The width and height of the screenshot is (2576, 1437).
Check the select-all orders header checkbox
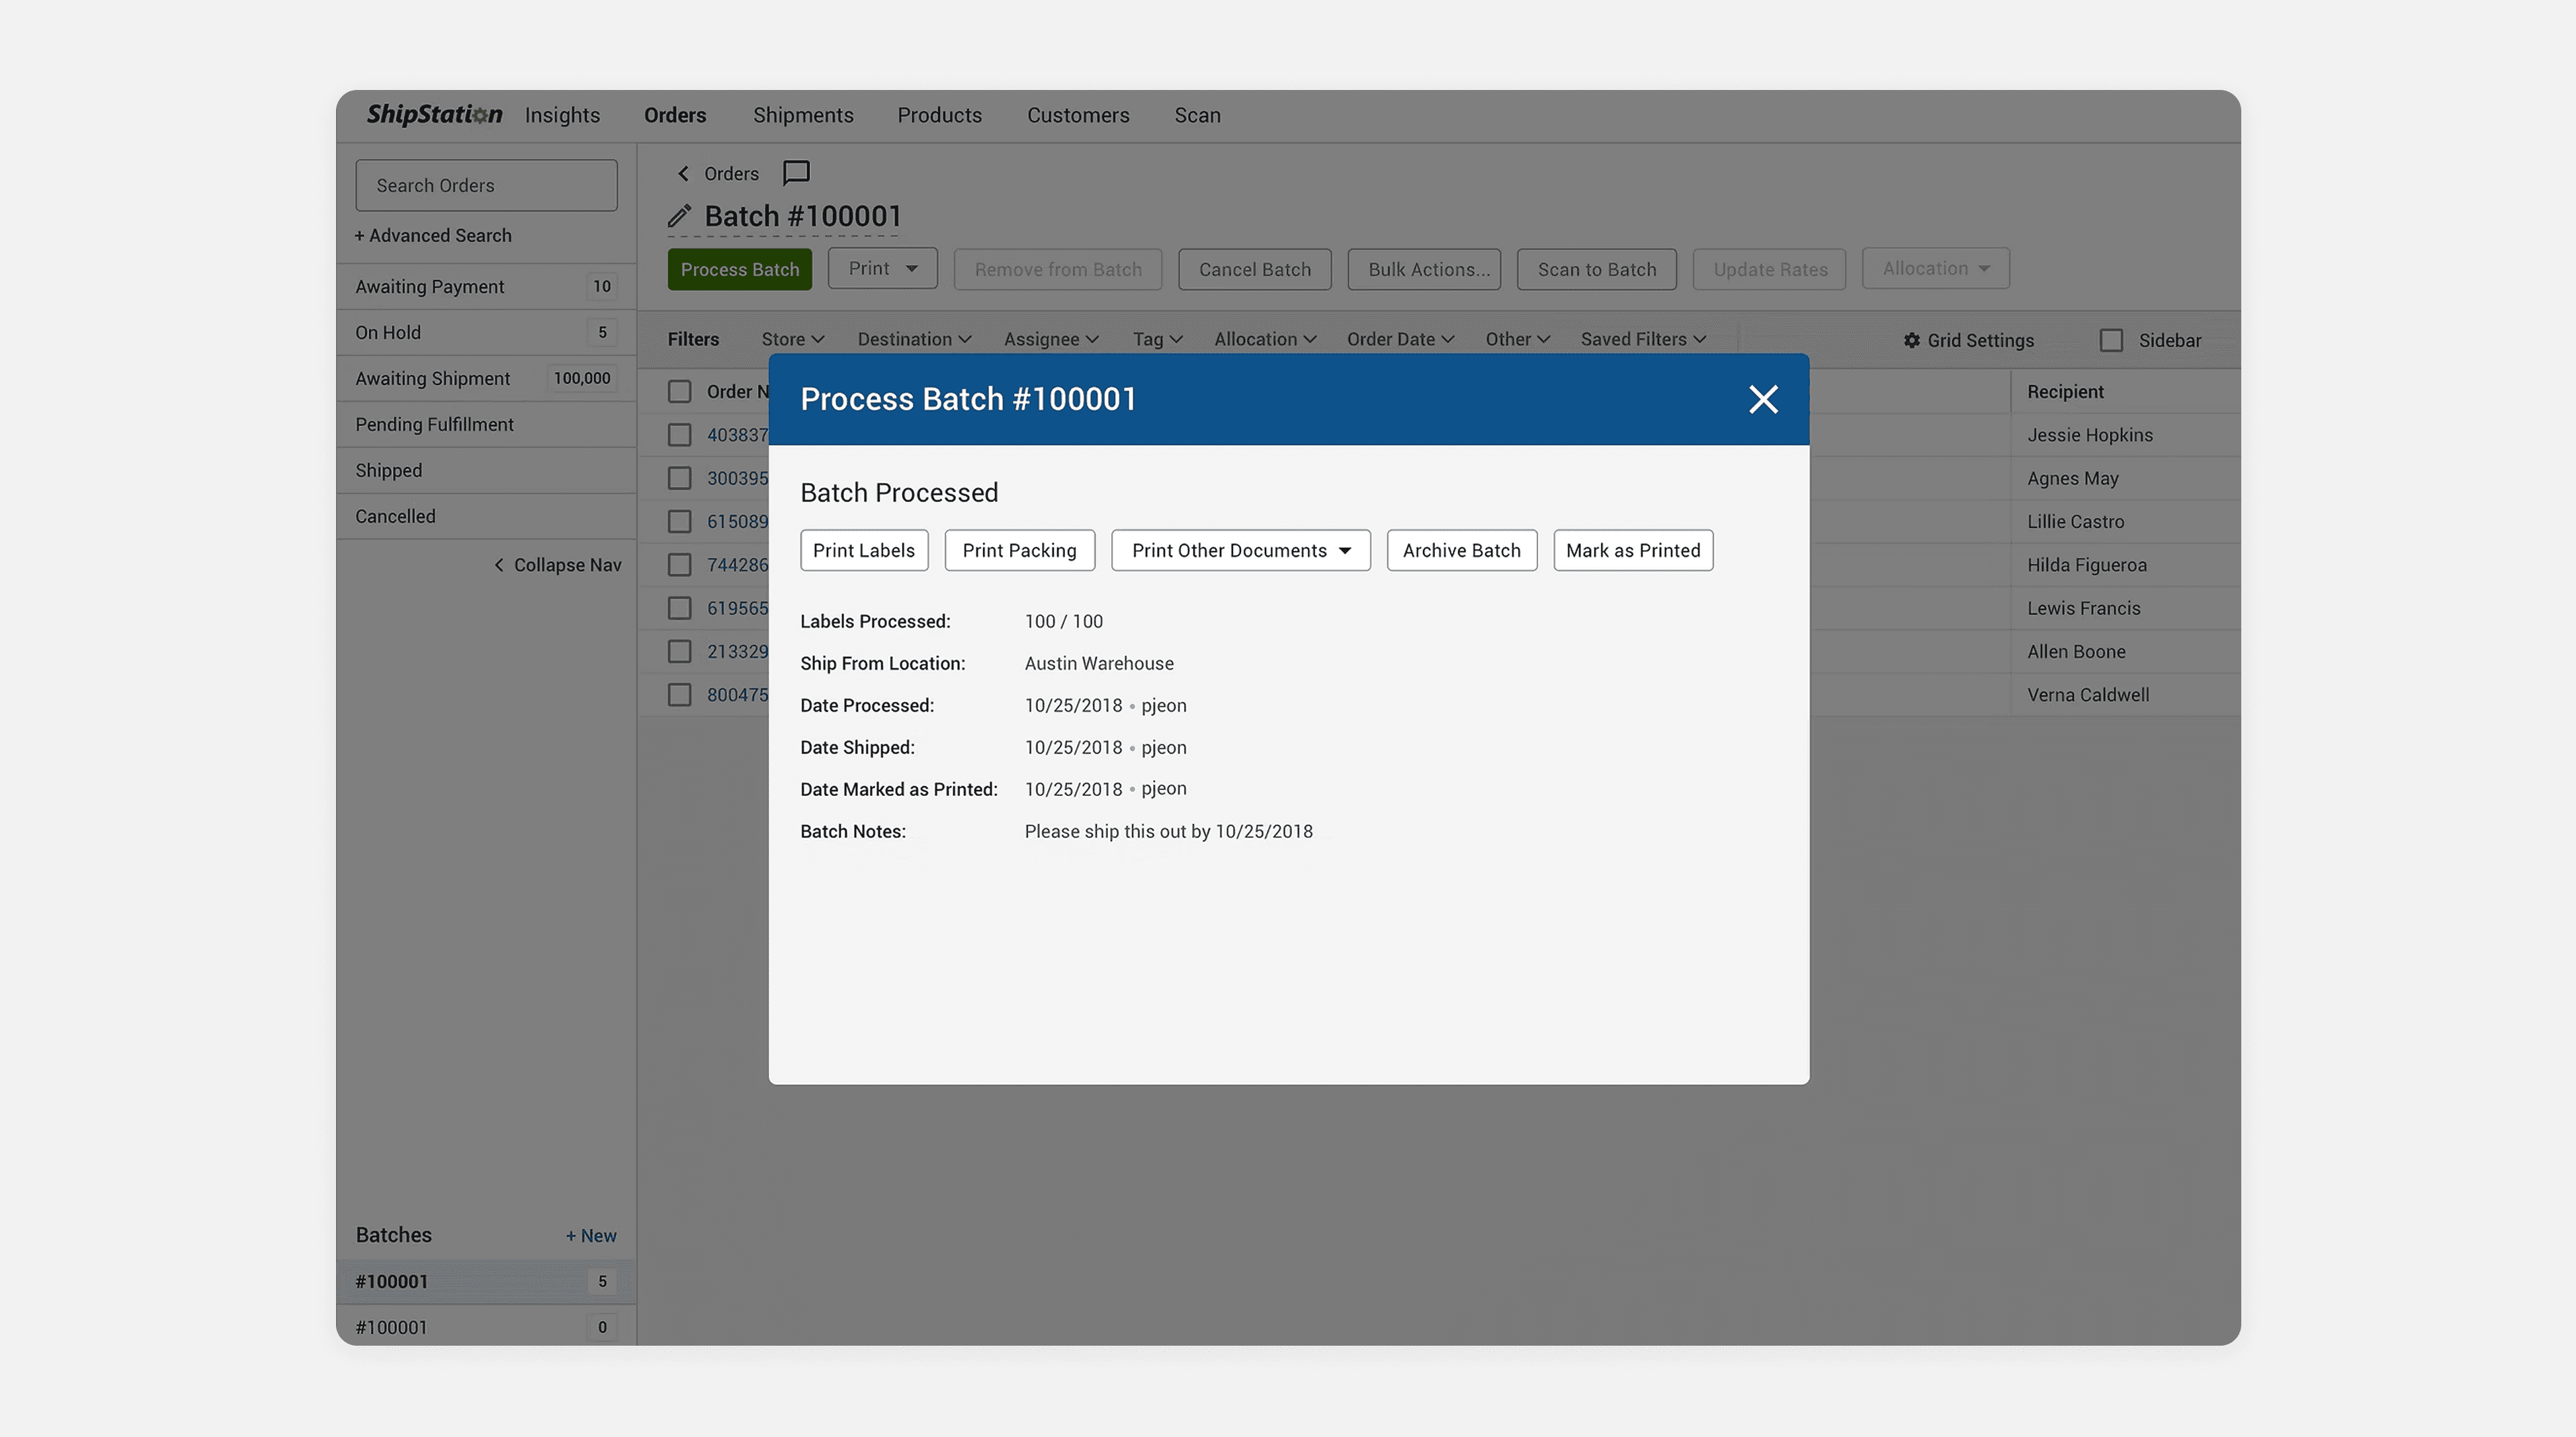pos(679,392)
